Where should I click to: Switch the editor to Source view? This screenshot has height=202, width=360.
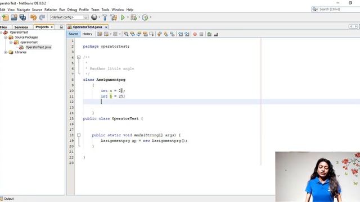[x=73, y=34]
